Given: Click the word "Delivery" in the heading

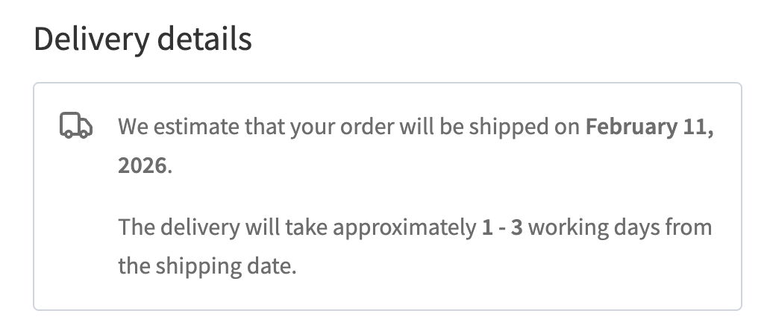Looking at the screenshot, I should 82,39.
